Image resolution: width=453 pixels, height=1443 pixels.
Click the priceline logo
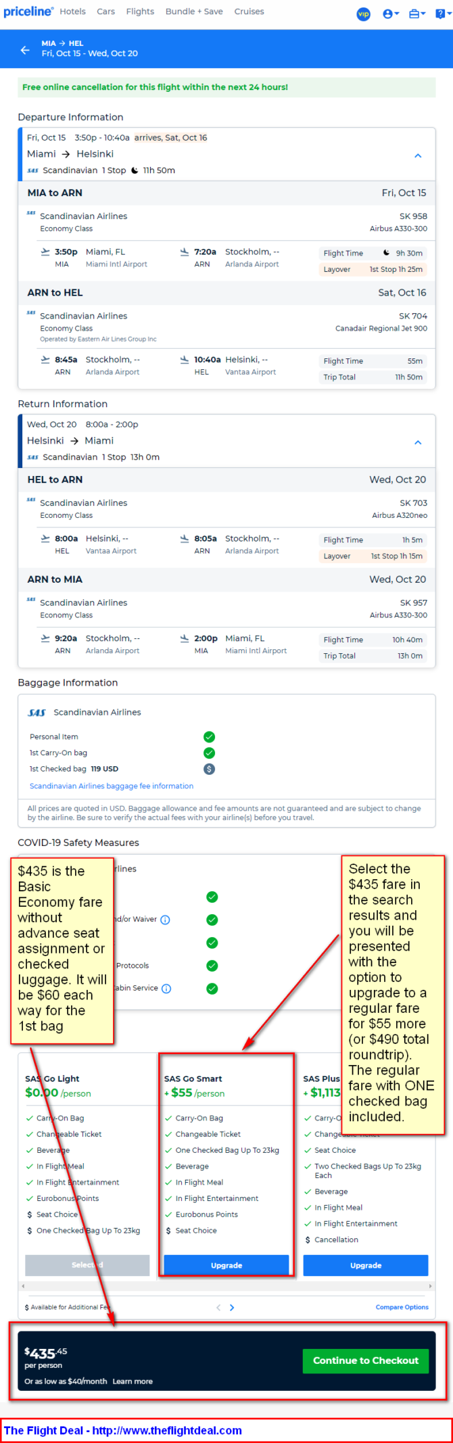tap(28, 11)
